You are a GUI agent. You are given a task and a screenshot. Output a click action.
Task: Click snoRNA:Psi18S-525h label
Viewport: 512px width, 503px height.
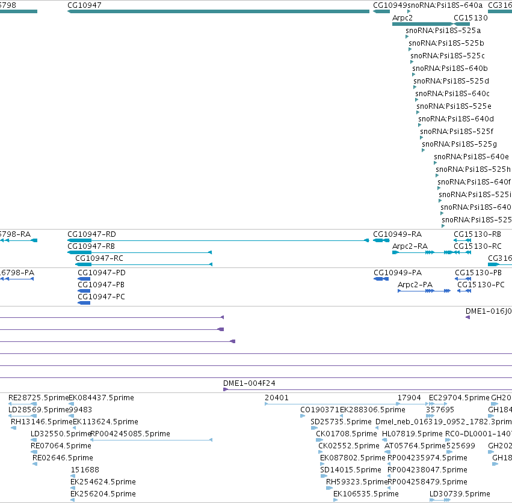coord(473,169)
